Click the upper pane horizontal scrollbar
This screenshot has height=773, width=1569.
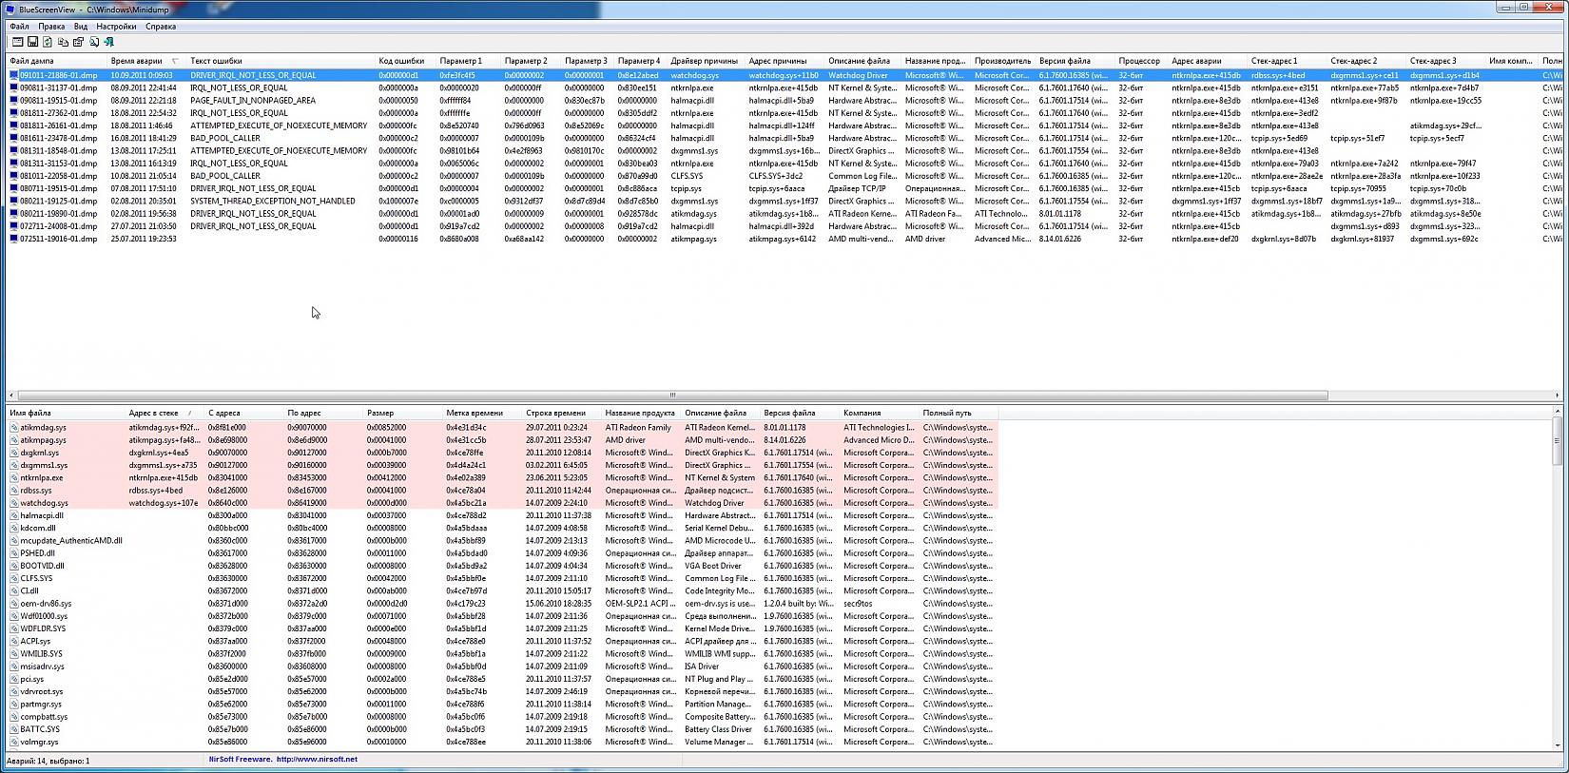672,396
